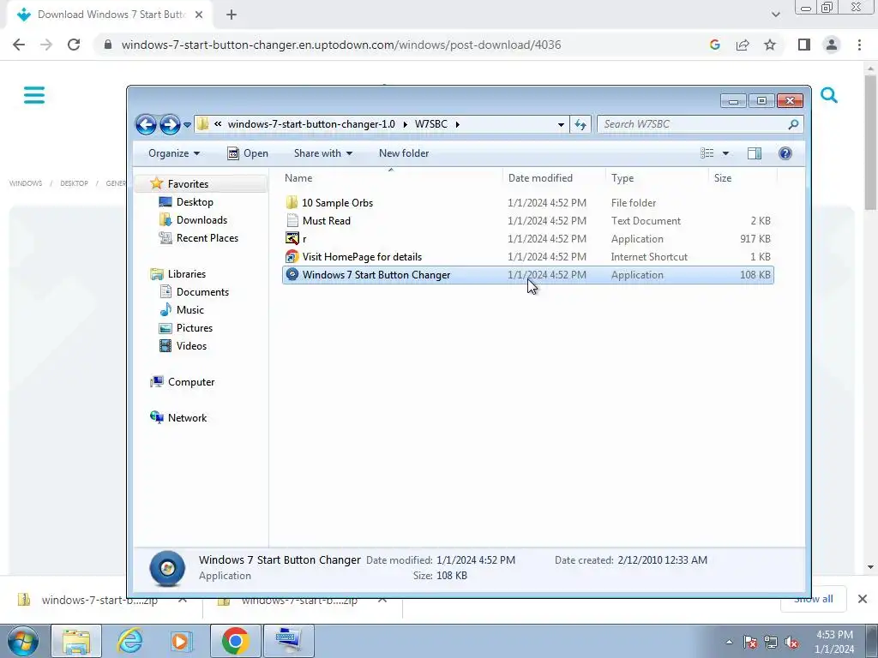Go back in Explorer folder history

pos(146,124)
